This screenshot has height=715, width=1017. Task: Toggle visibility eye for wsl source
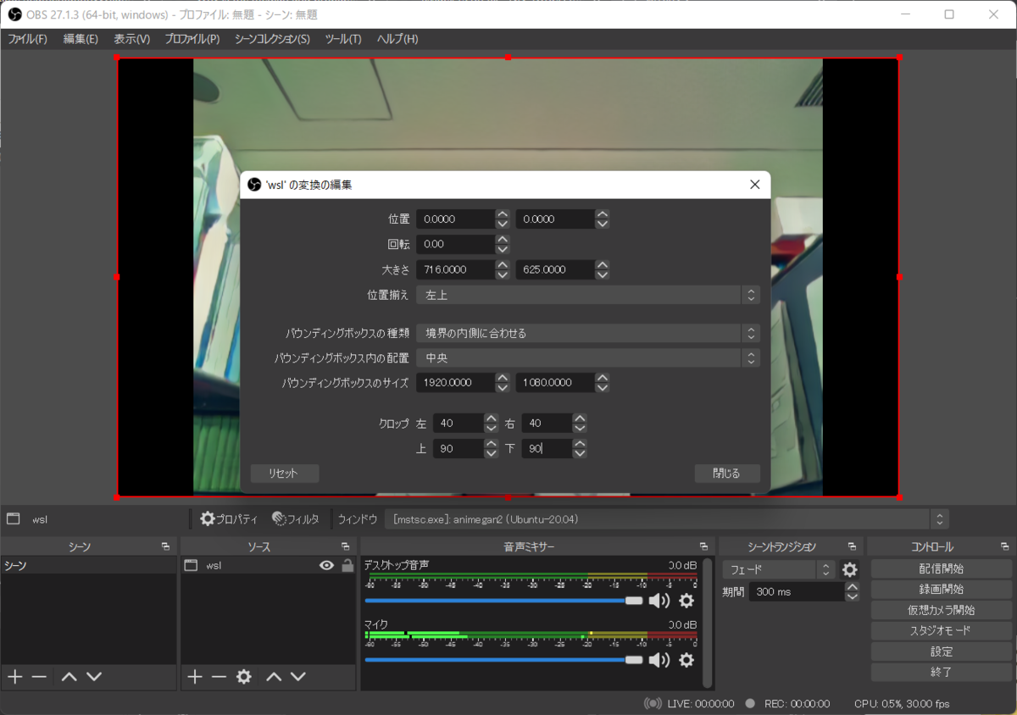[326, 566]
